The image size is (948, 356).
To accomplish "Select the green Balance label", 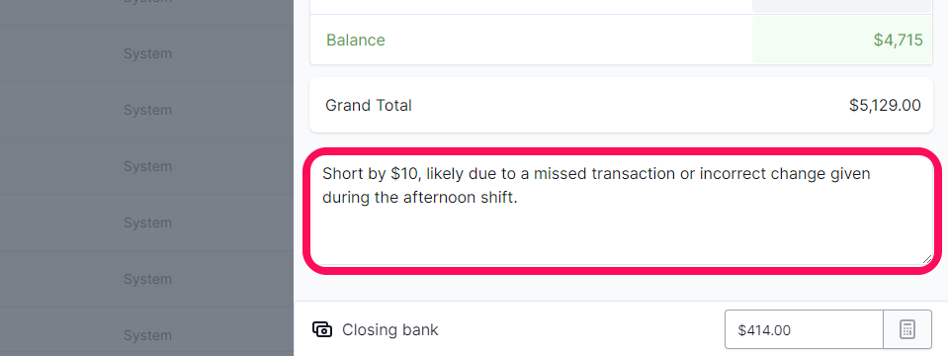I will tap(356, 41).
